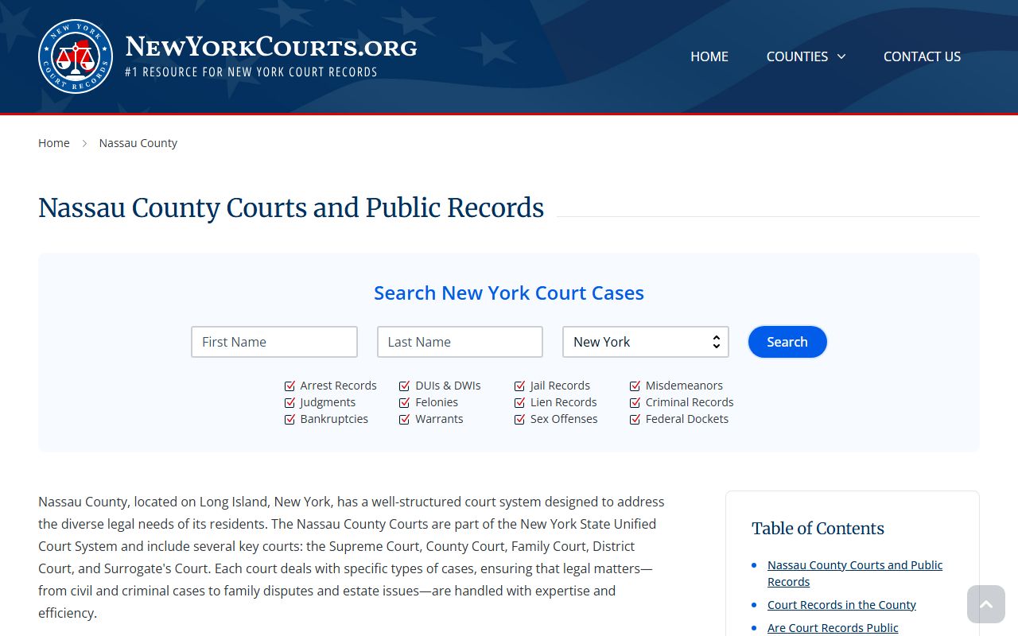The width and height of the screenshot is (1018, 636).
Task: Open the Nassau County Courts and Public Records contents link
Action: click(855, 573)
